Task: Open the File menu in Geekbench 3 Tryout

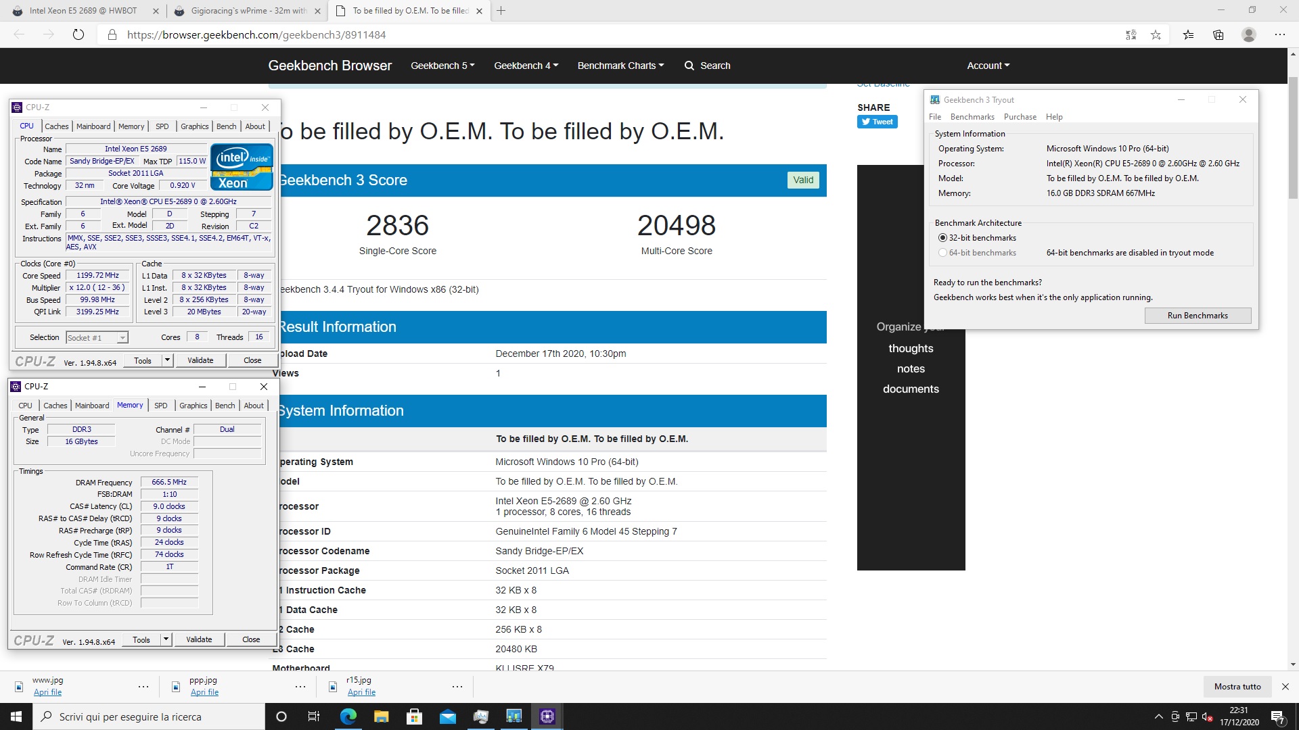Action: pyautogui.click(x=935, y=117)
